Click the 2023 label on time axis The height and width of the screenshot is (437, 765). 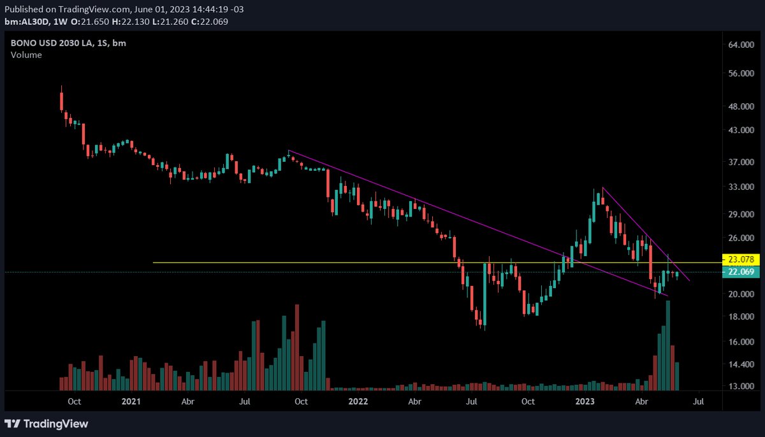(585, 402)
